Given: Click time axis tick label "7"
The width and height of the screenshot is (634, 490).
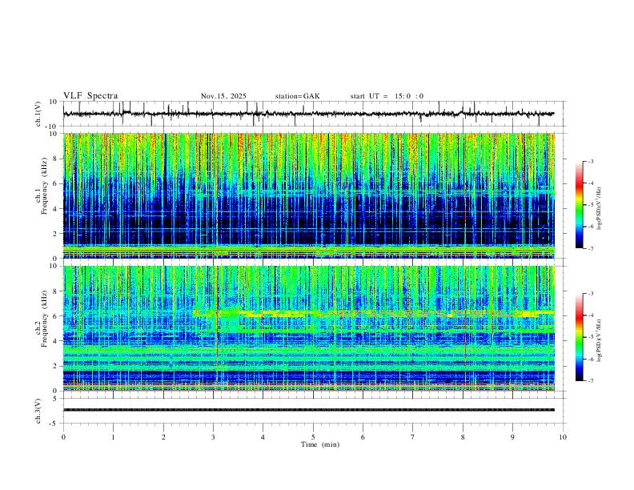Looking at the screenshot, I should pyautogui.click(x=413, y=437).
